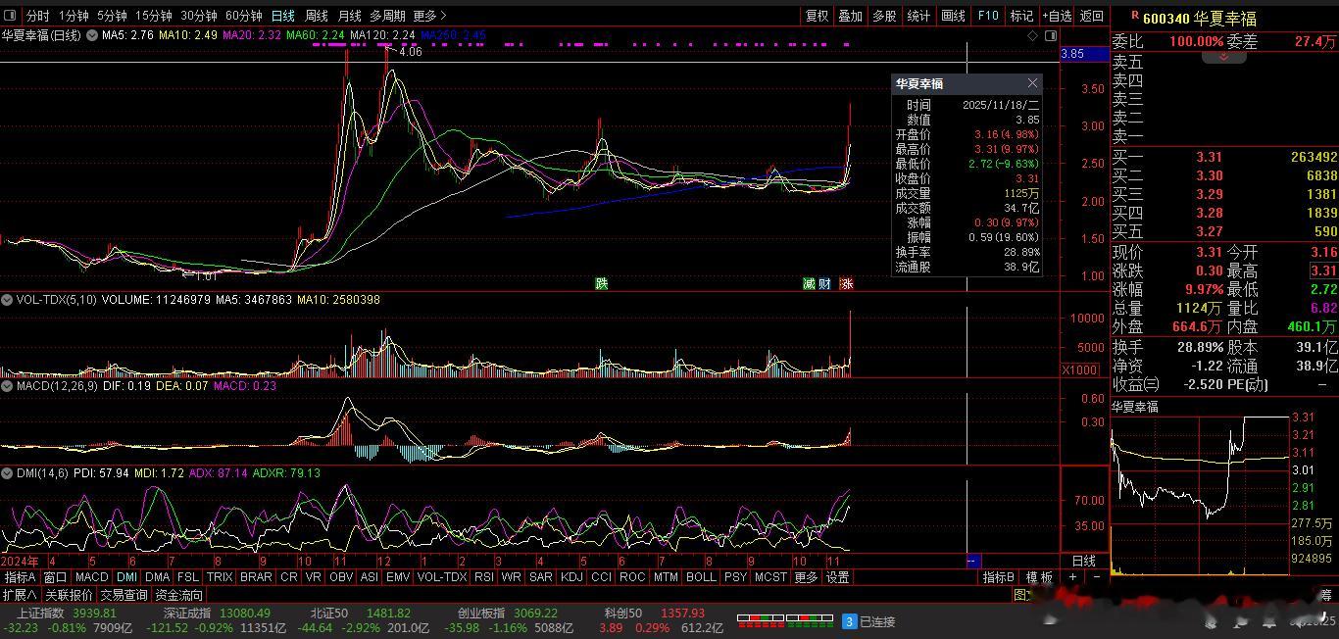
Task: Click the blue timeline scroll marker
Action: click(x=972, y=561)
